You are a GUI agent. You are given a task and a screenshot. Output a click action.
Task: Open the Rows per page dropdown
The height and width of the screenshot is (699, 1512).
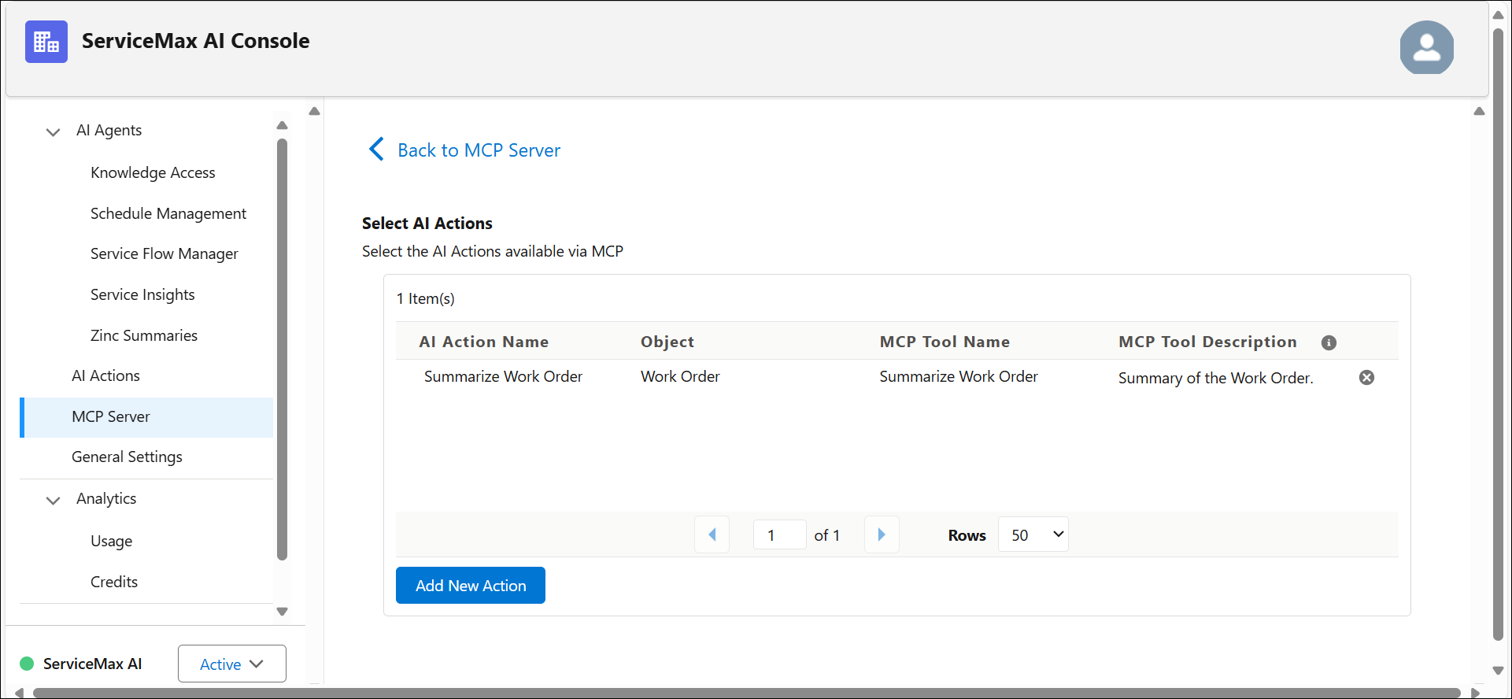click(1033, 534)
